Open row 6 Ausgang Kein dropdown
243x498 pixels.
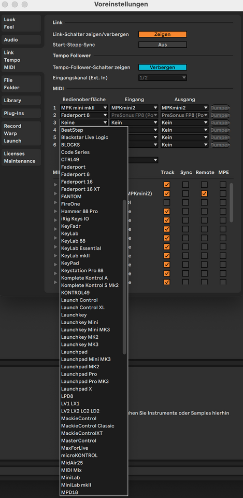click(184, 145)
